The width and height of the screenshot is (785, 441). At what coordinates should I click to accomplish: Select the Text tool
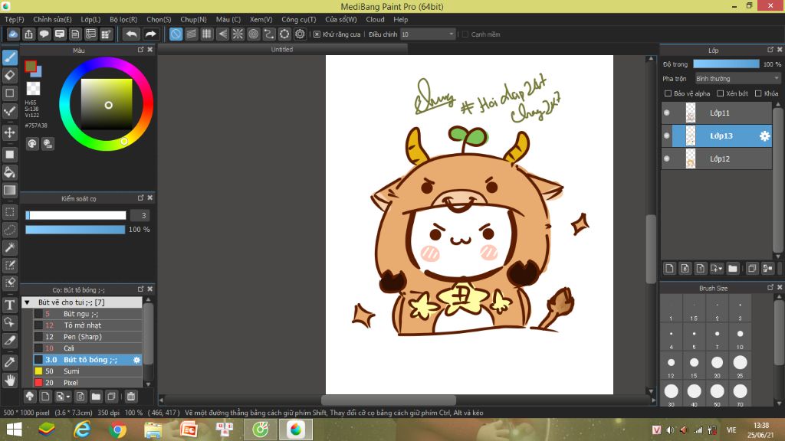[x=9, y=305]
